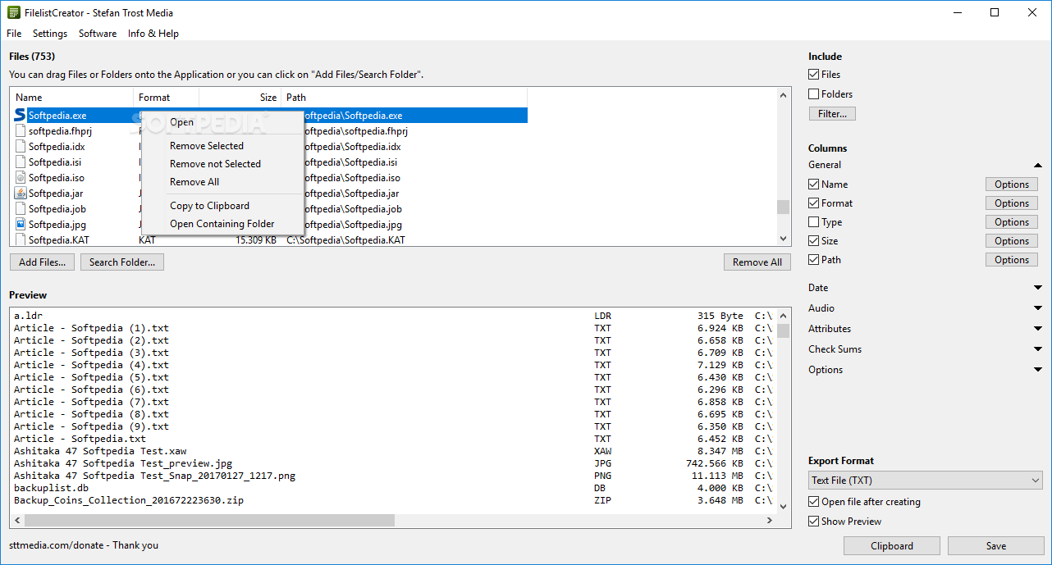Click the Search Folder... button

[x=122, y=262]
